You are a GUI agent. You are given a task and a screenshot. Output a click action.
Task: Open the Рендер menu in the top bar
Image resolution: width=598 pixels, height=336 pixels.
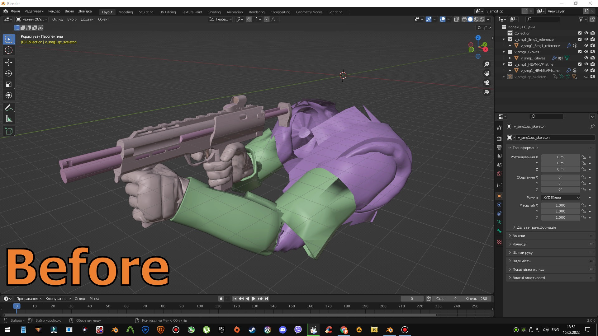click(x=54, y=11)
